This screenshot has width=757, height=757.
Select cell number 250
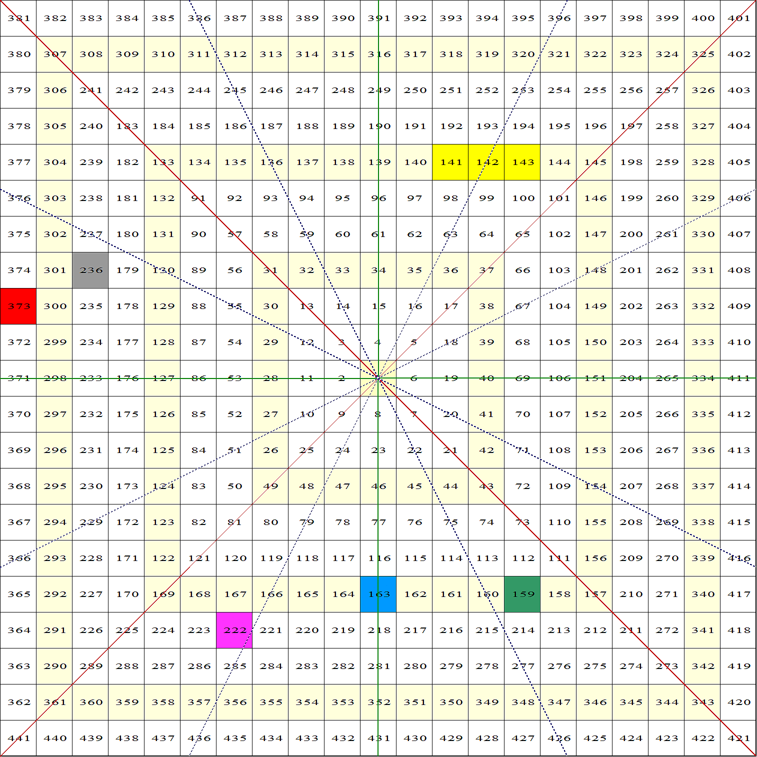point(414,90)
